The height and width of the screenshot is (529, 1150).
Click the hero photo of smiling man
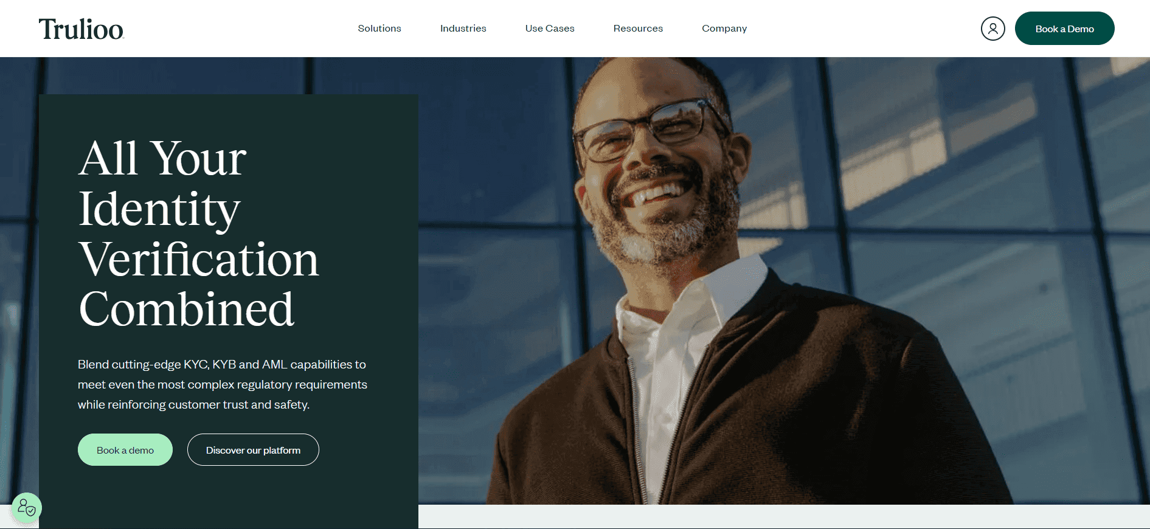point(784,281)
